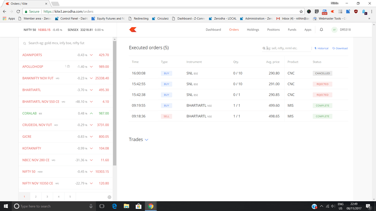Click the magnifier in the watchlist search bar
The height and width of the screenshot is (211, 376).
(24, 43)
